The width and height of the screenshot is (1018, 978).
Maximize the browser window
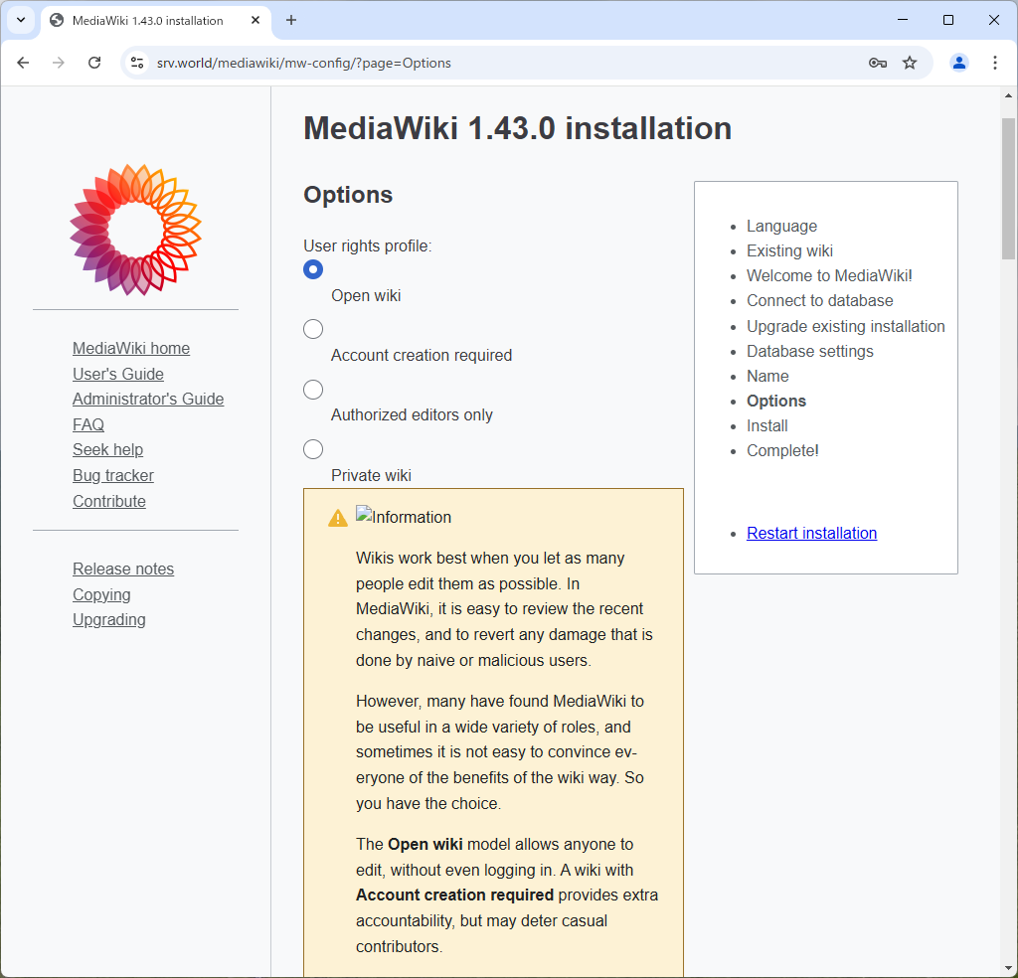(947, 20)
